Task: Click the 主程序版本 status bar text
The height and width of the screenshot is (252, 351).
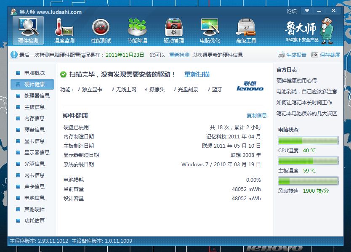Action: pos(39,241)
